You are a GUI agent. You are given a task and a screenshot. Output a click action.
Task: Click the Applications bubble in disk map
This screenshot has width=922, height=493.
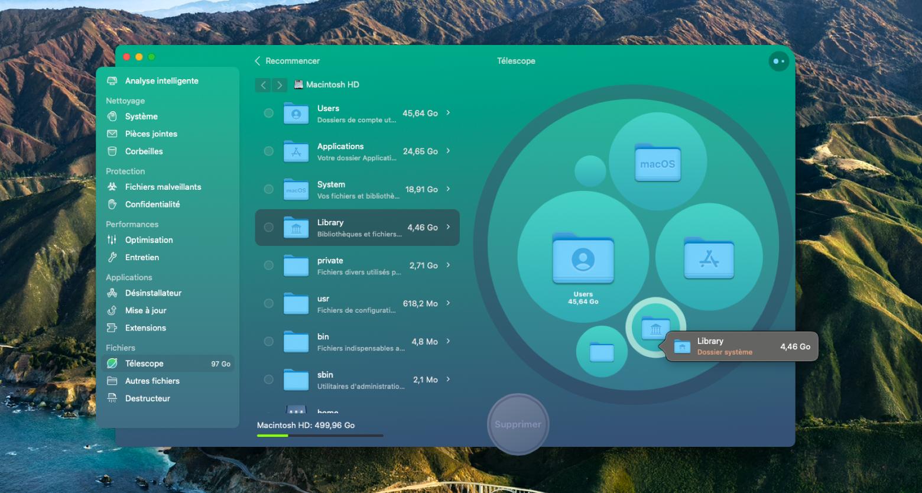click(x=709, y=257)
